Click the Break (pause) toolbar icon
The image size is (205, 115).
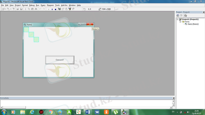52,9
